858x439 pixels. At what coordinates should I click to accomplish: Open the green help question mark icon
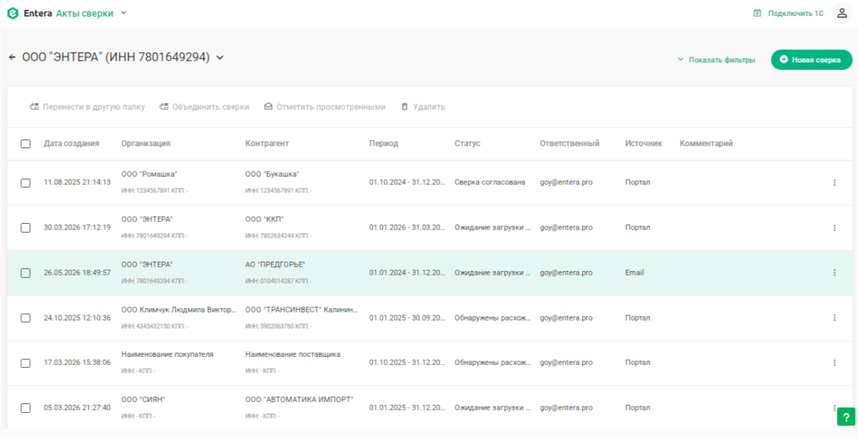tap(846, 416)
